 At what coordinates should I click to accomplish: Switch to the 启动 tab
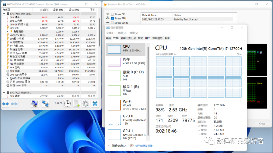pyautogui.click(x=140, y=38)
